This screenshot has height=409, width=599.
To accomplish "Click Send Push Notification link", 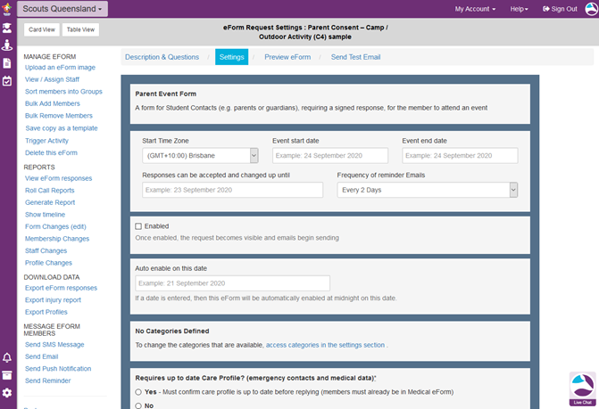I will [x=58, y=369].
